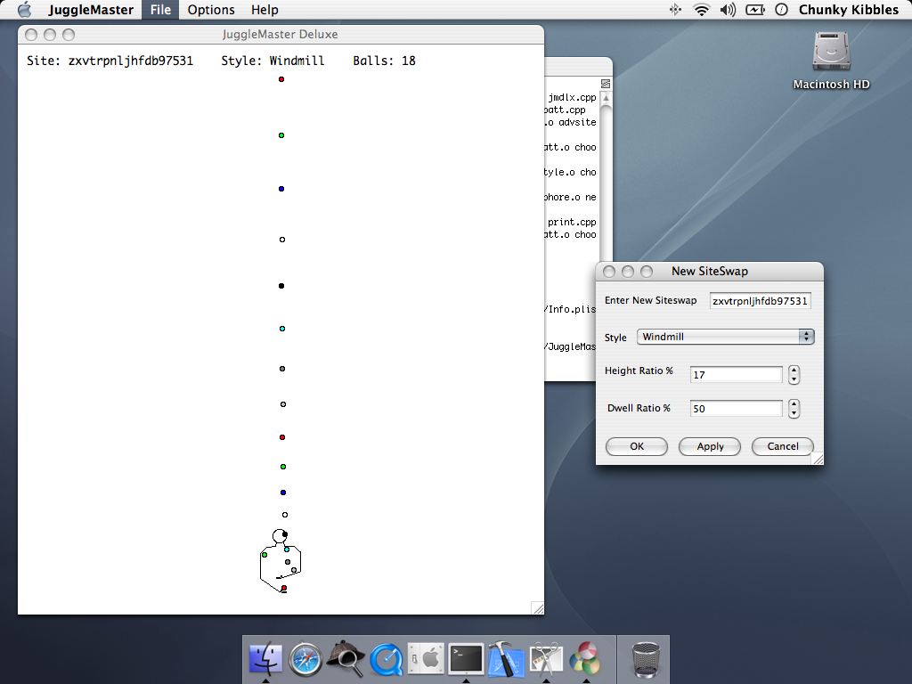Click the JuggleMaster Deluxe title bar

point(281,35)
